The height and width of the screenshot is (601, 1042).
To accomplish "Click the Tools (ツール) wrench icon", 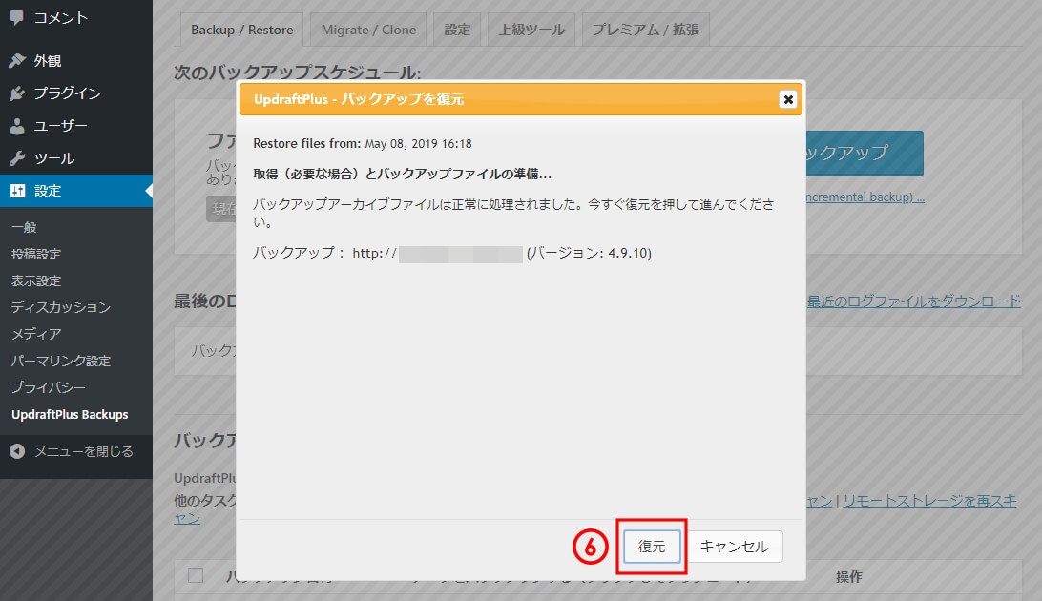I will pyautogui.click(x=16, y=158).
